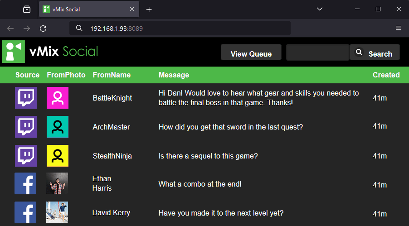Open David Kerry's profile photo
Viewport: 409px width, 226px height.
click(x=57, y=212)
